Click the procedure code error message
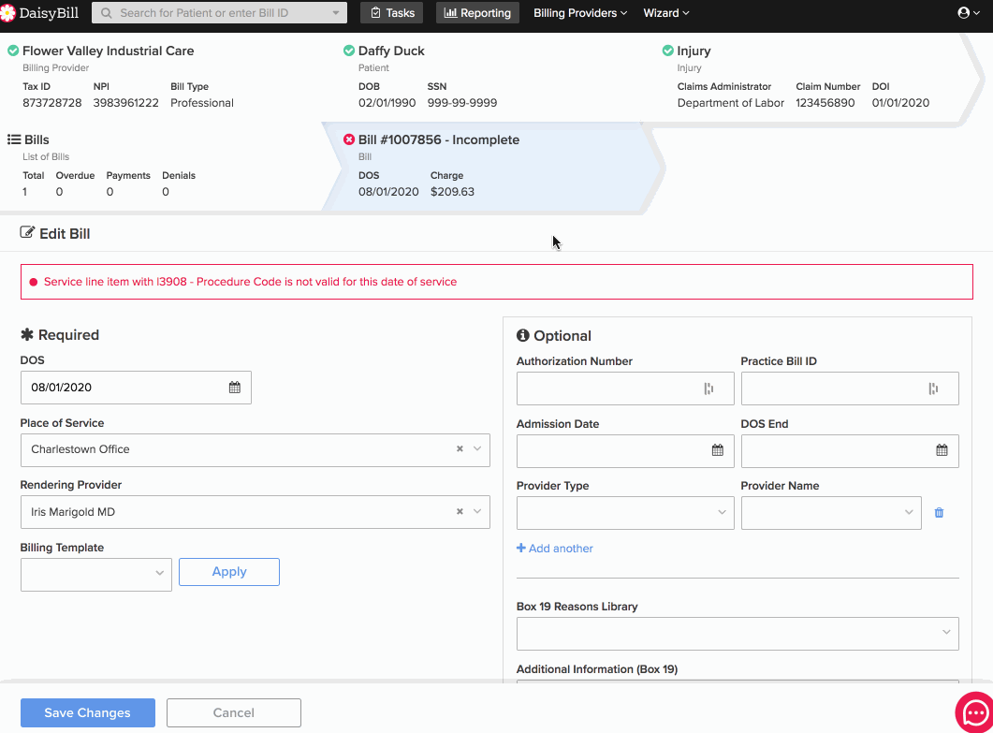 click(x=250, y=282)
